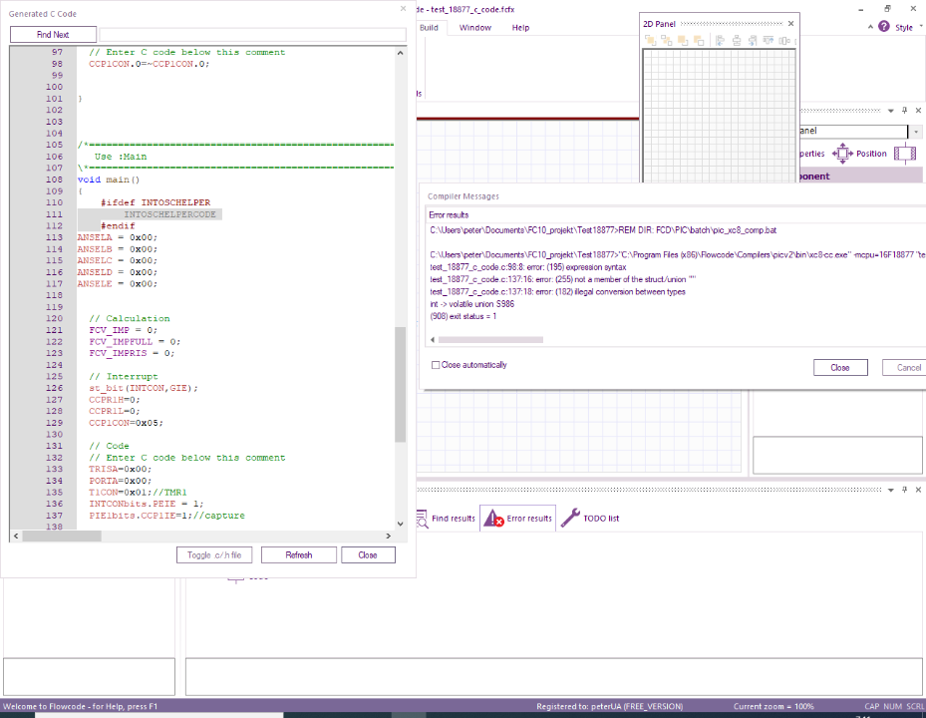Click the 'CCP1CON=0x05;' code line
926x718 pixels.
(x=126, y=423)
